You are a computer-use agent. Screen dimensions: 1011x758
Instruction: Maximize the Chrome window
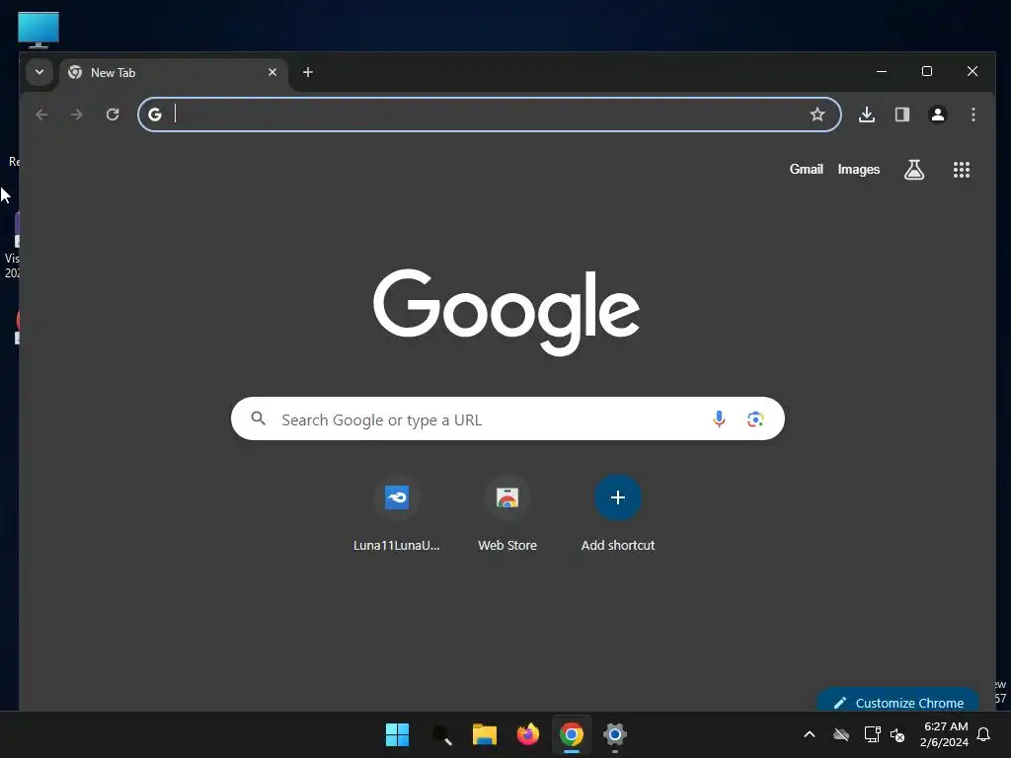point(926,71)
